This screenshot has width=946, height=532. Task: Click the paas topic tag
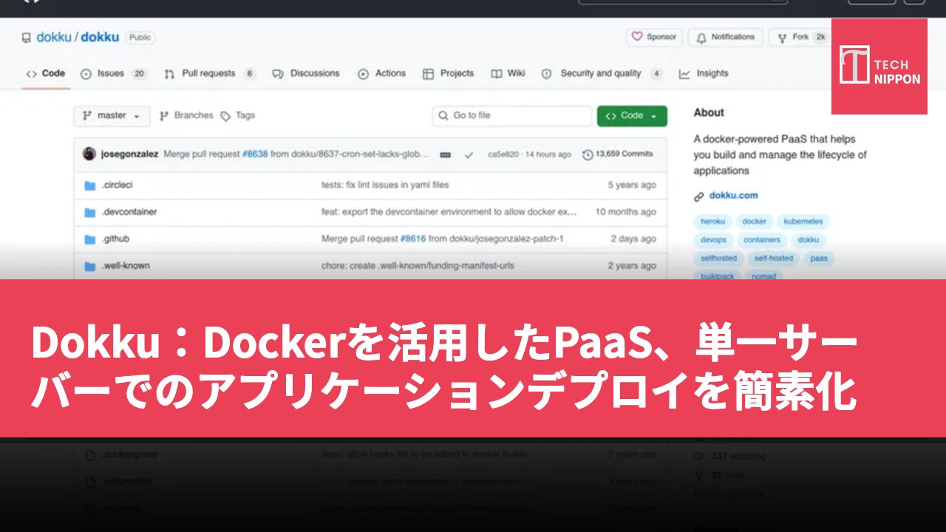tap(819, 259)
